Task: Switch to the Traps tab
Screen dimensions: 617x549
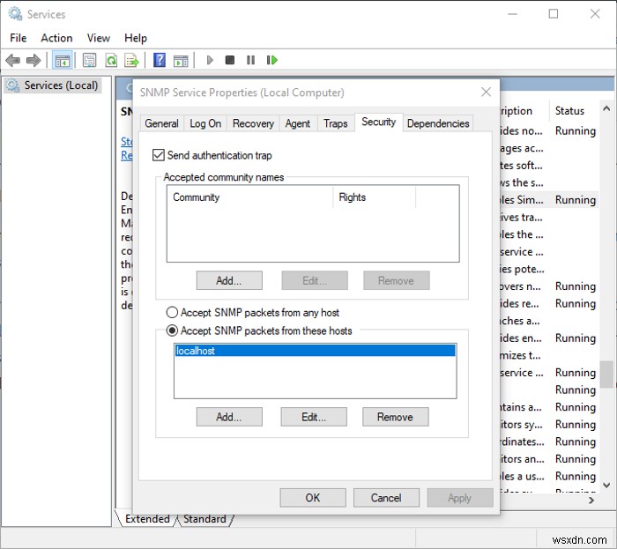Action: click(335, 123)
